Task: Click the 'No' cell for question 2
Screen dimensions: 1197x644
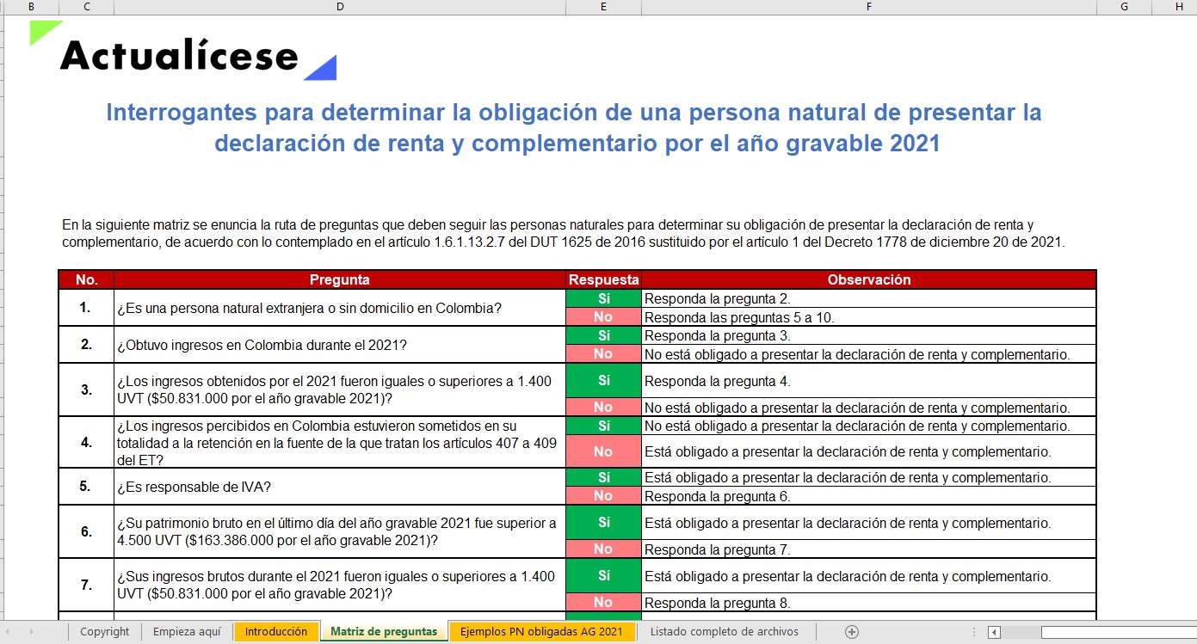Action: pos(603,353)
